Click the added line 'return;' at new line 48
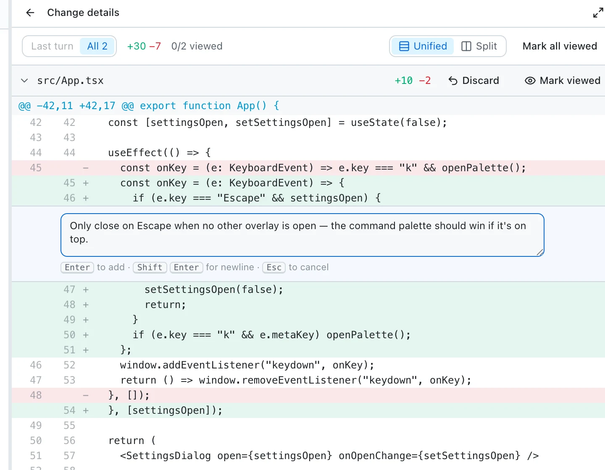 tap(308, 305)
